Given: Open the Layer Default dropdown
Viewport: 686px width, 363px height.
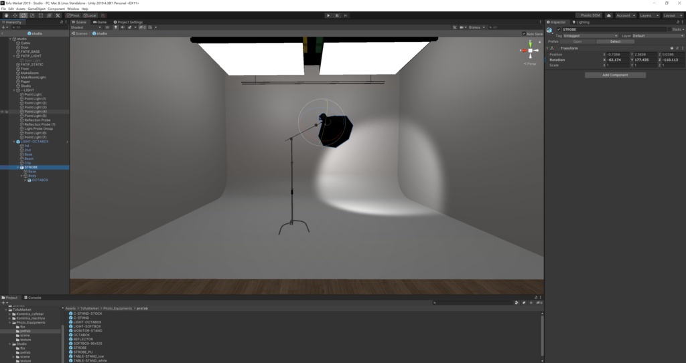Looking at the screenshot, I should coord(658,36).
